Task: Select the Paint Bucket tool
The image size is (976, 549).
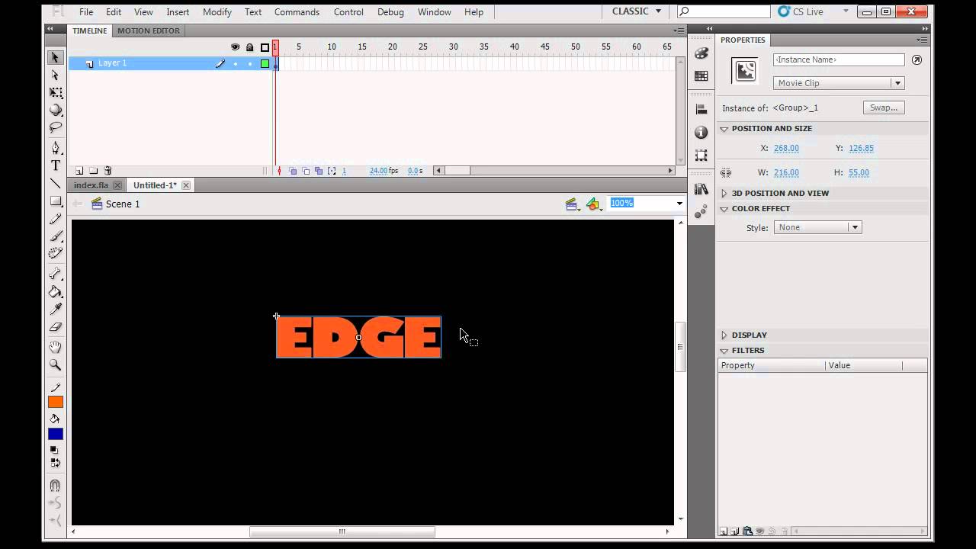Action: (x=56, y=291)
